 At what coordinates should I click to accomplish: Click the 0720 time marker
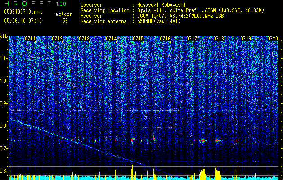pyautogui.click(x=273, y=39)
